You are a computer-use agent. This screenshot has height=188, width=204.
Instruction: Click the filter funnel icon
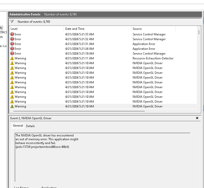coord(12,21)
